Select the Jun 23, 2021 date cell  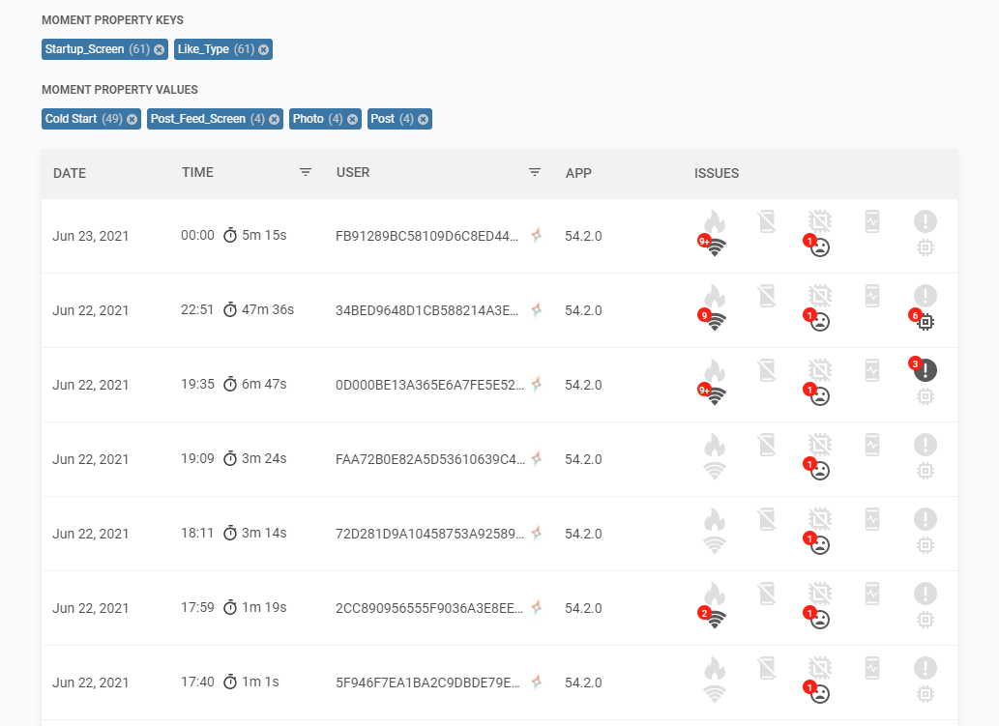point(91,236)
